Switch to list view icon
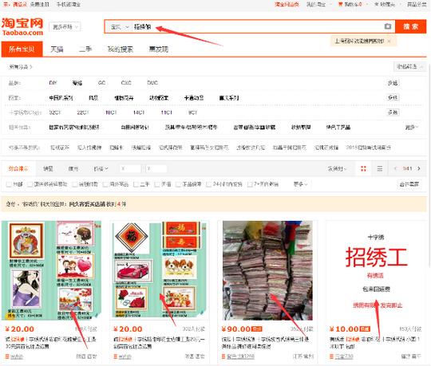Screen dimensions: 431x366 coord(380,168)
